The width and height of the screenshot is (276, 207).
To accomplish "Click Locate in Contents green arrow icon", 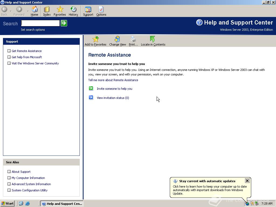I will pos(153,39).
